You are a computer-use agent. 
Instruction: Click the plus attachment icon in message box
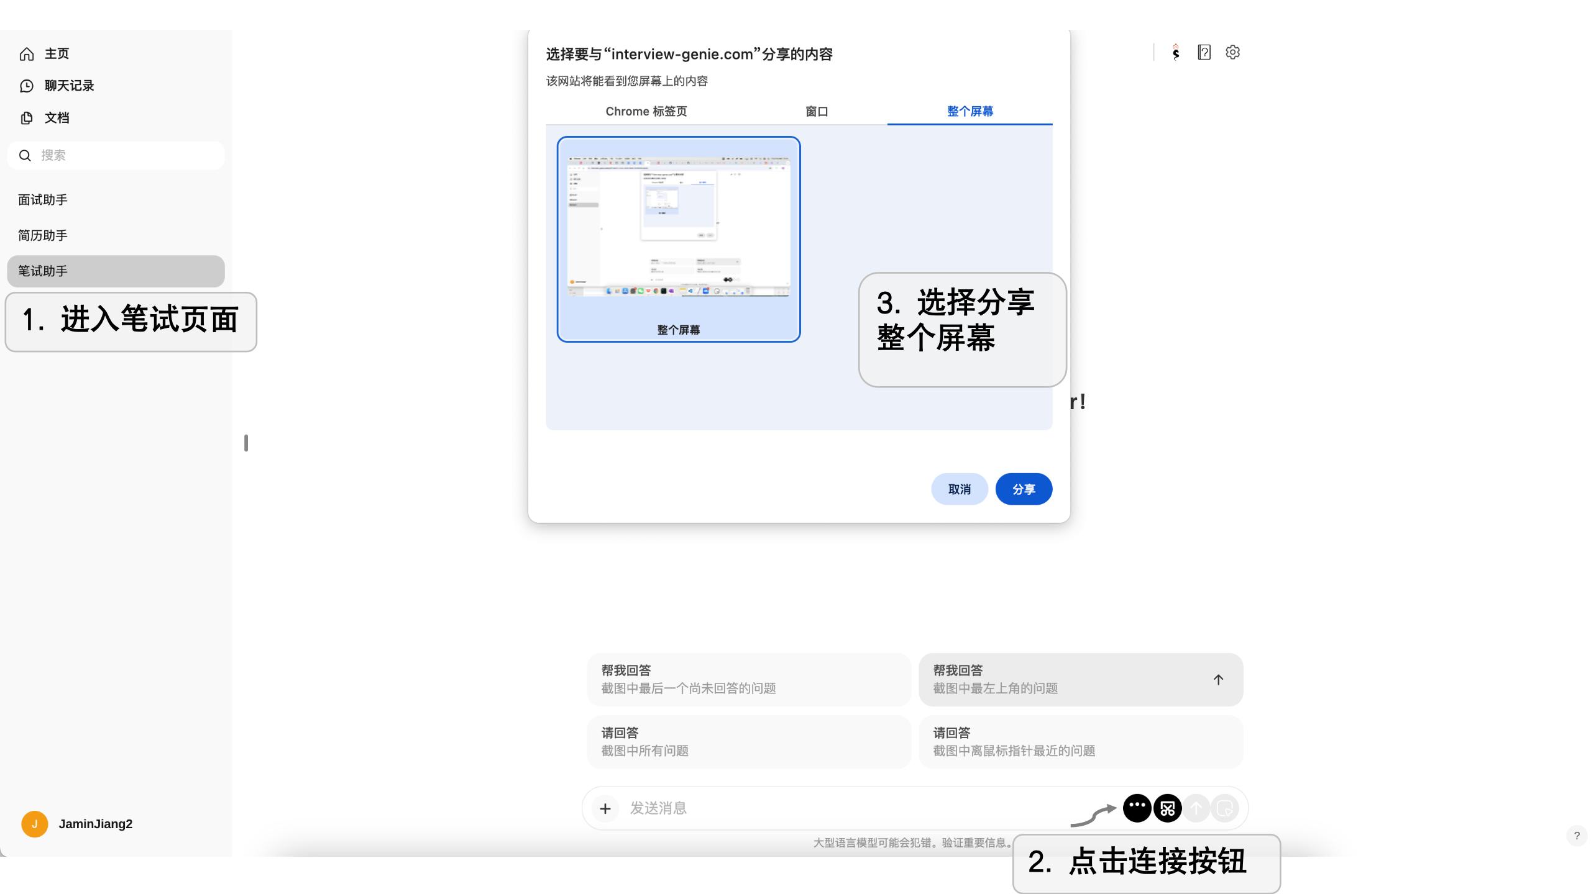pyautogui.click(x=605, y=808)
